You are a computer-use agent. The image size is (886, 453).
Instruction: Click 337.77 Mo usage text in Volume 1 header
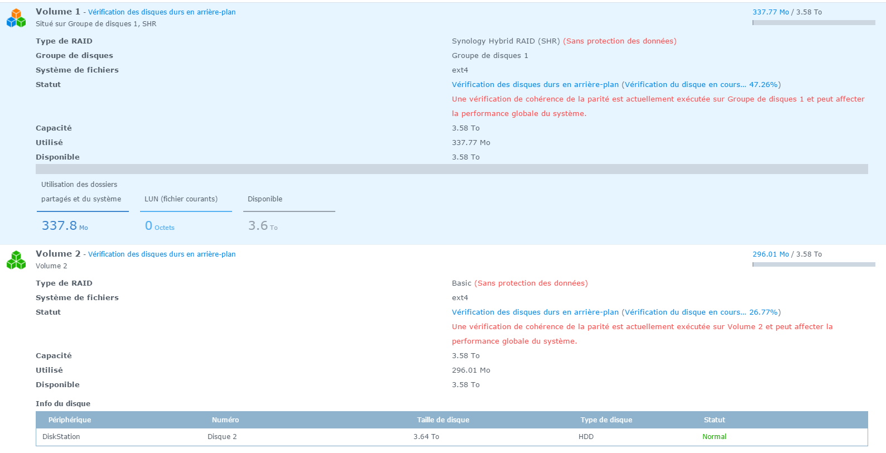pos(771,12)
